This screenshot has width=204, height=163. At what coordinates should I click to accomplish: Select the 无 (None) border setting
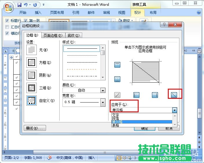click(31, 50)
